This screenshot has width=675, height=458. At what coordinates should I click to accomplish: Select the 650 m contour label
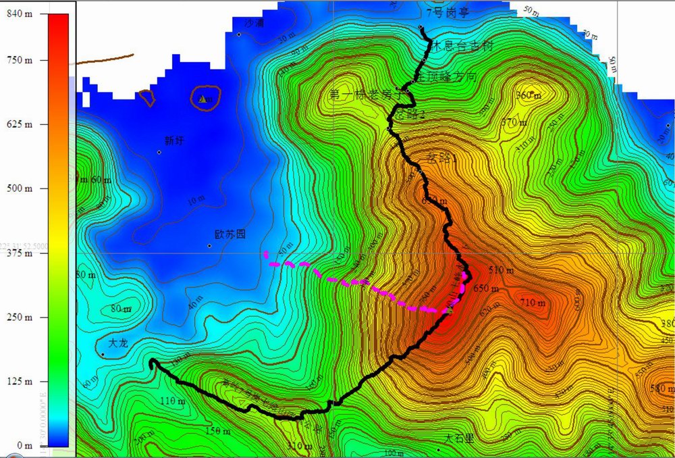(x=486, y=288)
